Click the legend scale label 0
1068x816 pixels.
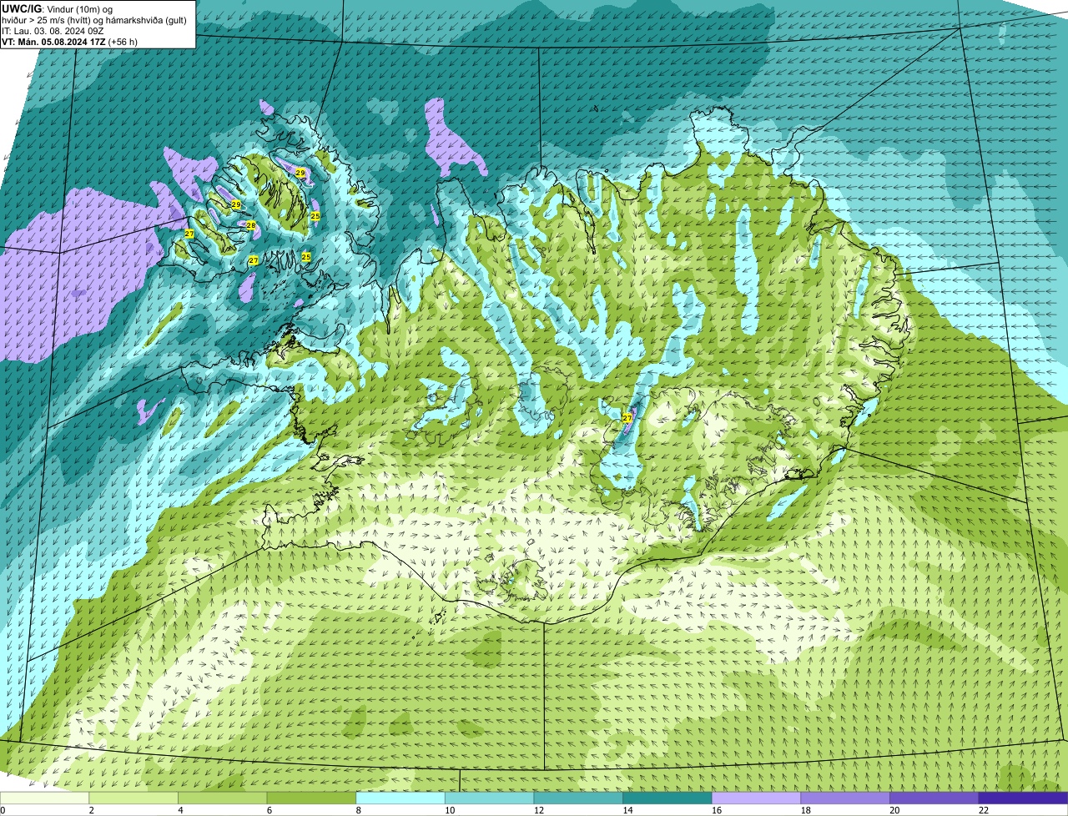[x=3, y=810]
